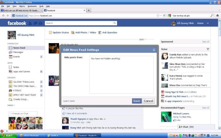Open Dung Viet's profile from the comment

pos(76,128)
